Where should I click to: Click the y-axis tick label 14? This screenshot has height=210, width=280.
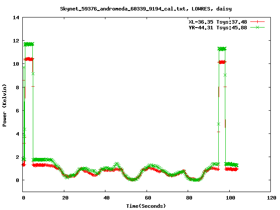pyautogui.click(x=16, y=17)
